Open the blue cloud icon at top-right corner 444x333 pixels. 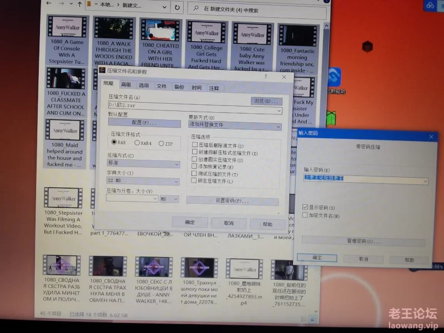click(x=430, y=5)
